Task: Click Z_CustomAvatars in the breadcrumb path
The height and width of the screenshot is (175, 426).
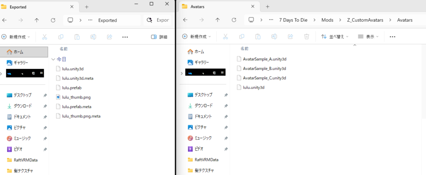Action: tap(364, 20)
